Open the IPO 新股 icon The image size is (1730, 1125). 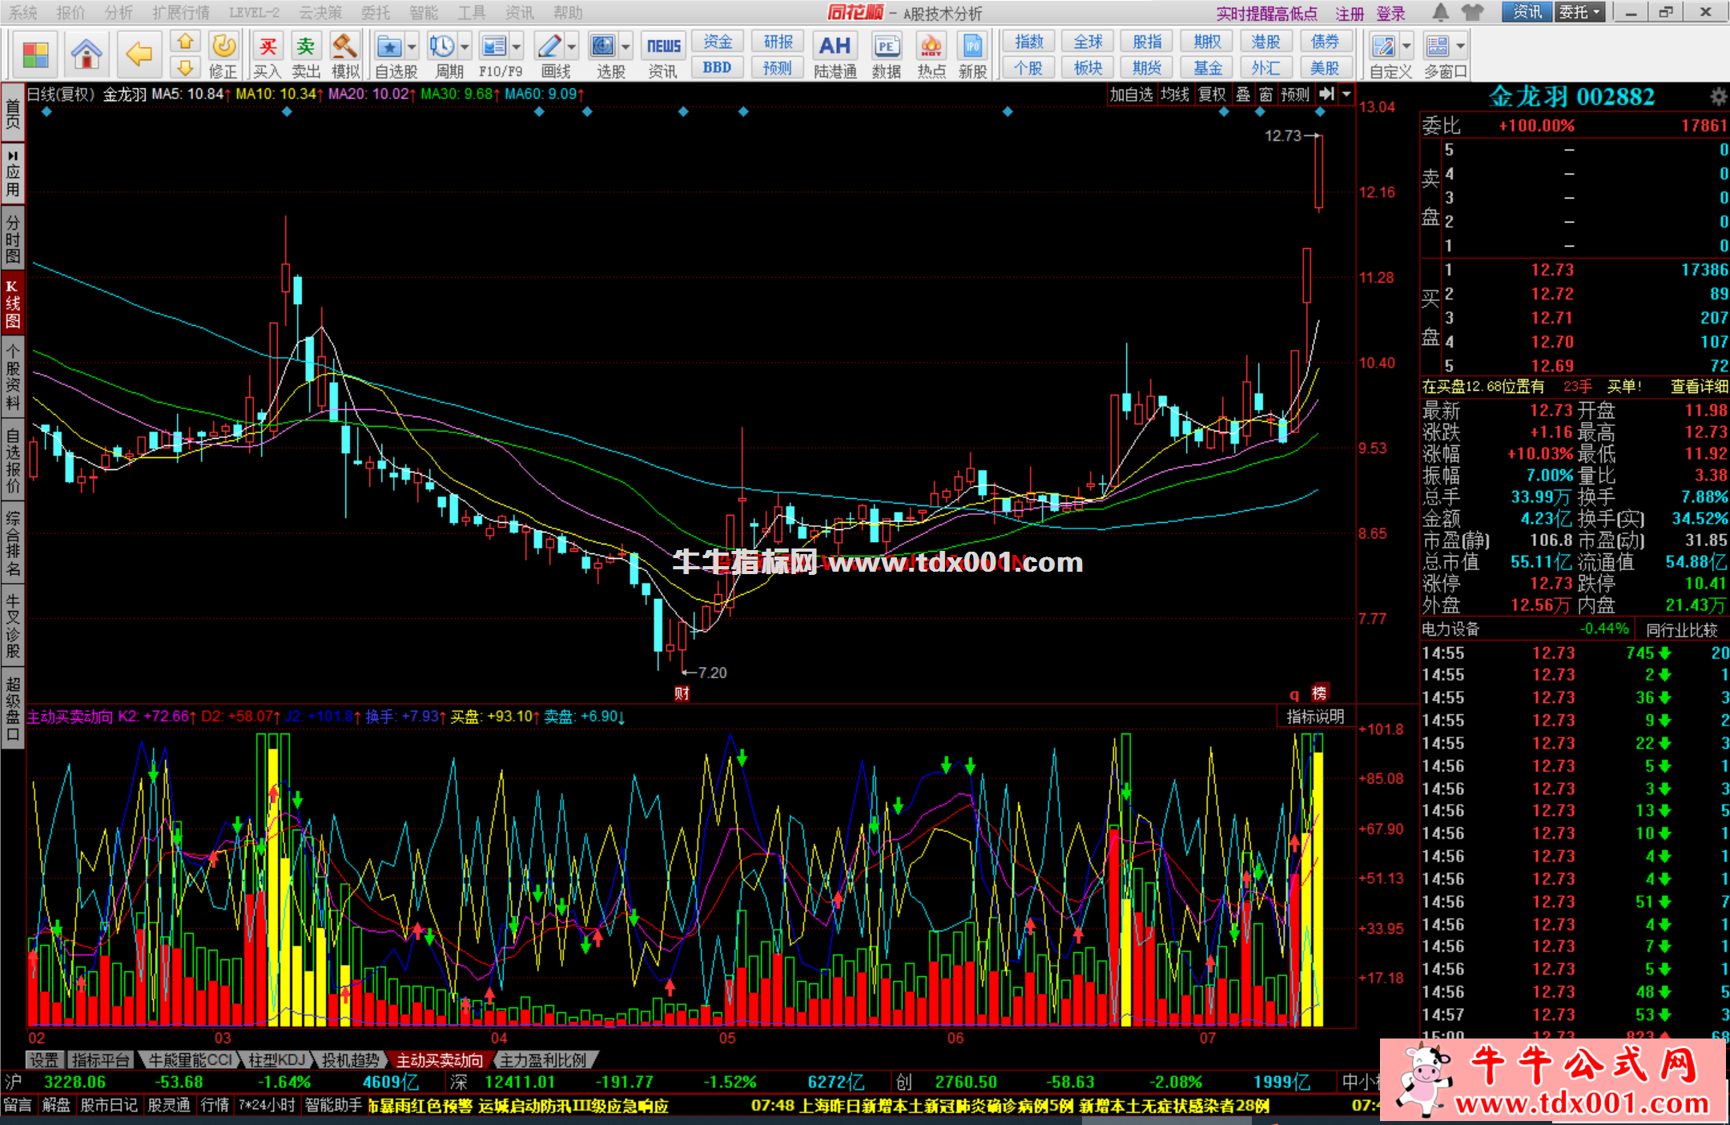click(x=972, y=54)
